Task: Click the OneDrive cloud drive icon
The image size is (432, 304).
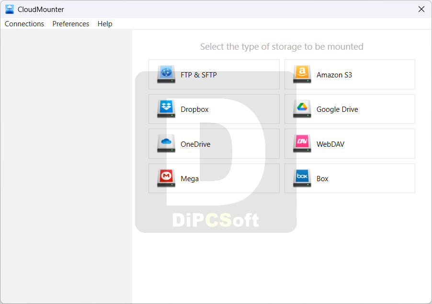Action: [166, 143]
